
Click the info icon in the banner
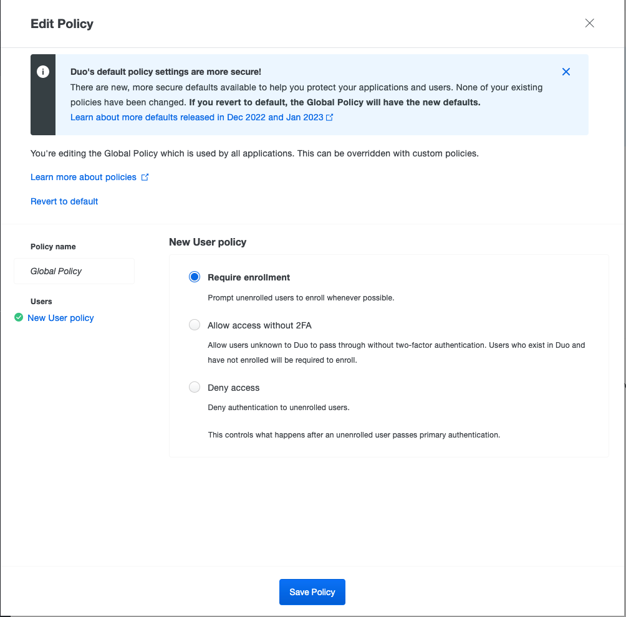[43, 72]
